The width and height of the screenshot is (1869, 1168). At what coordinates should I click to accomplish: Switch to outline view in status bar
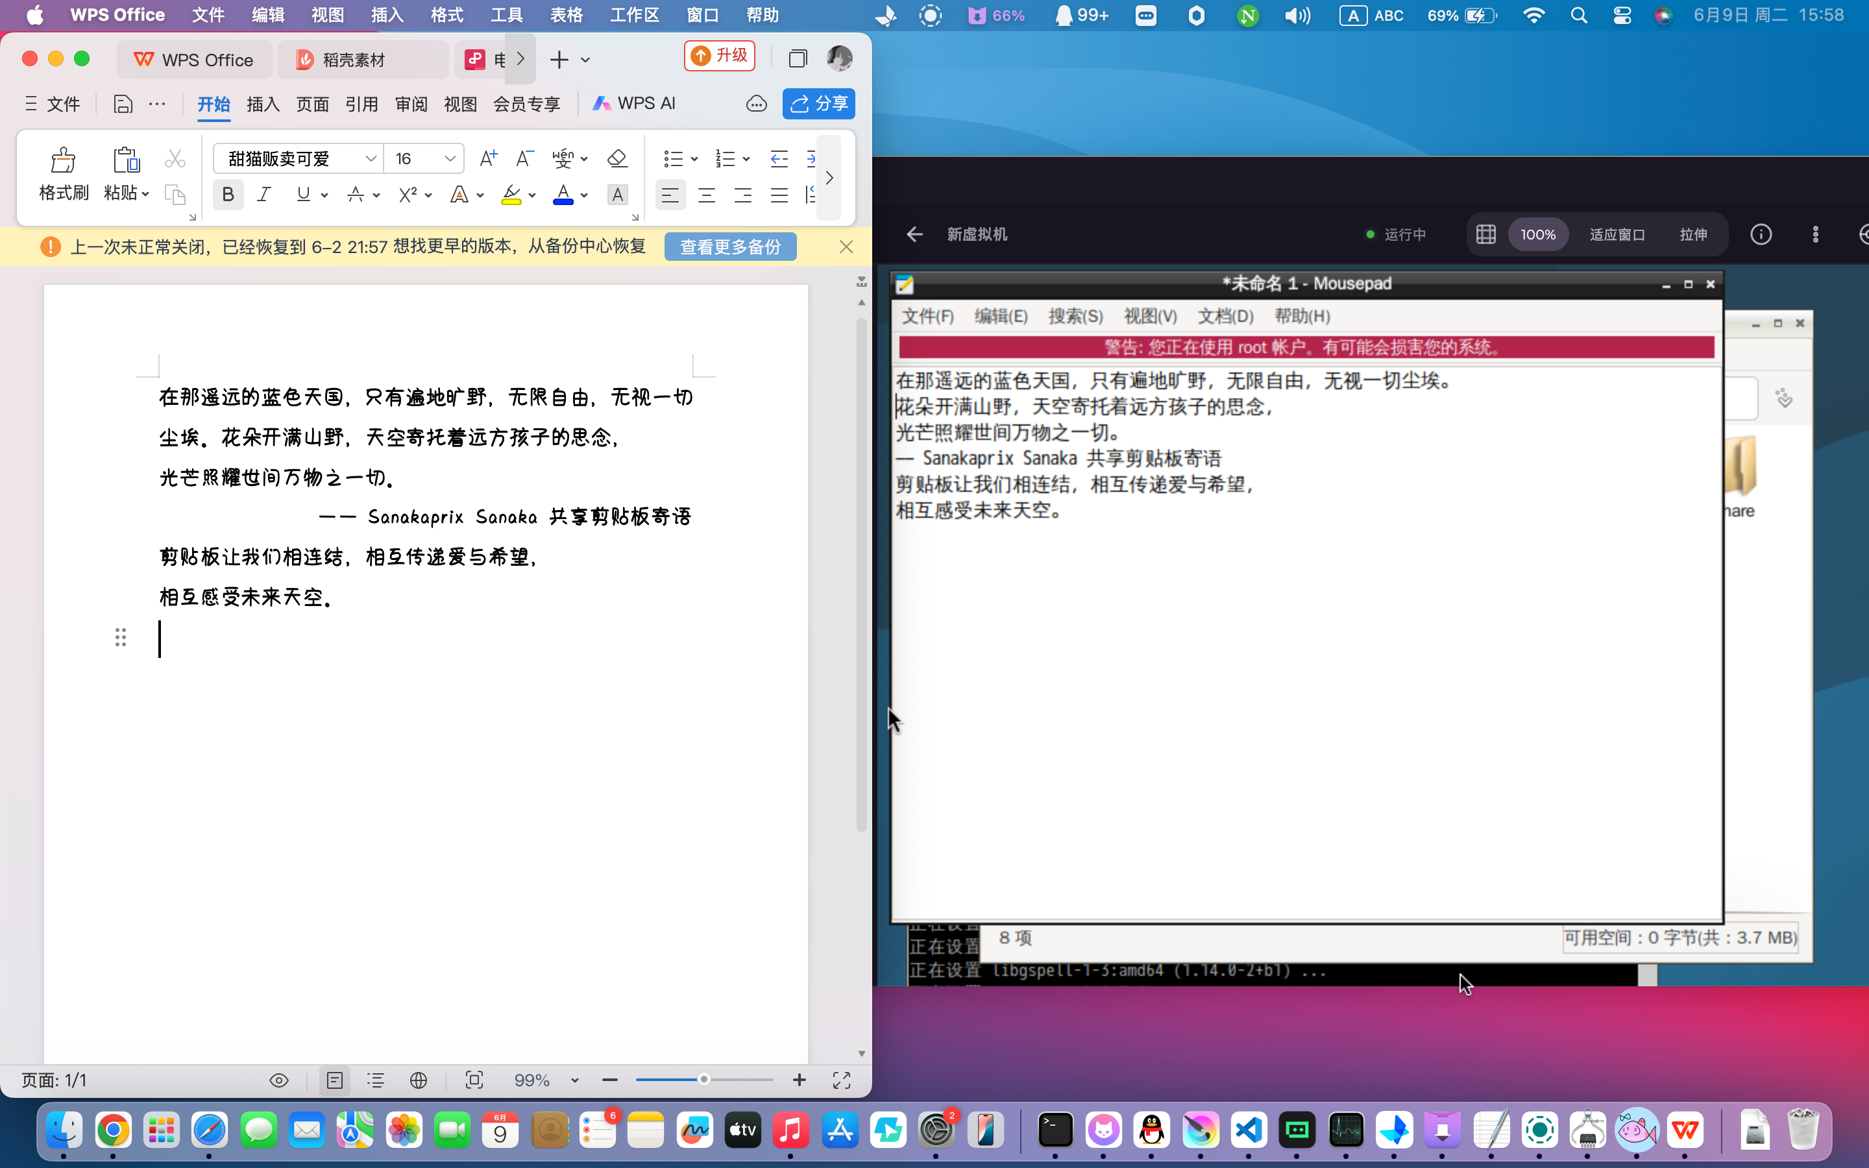tap(376, 1080)
